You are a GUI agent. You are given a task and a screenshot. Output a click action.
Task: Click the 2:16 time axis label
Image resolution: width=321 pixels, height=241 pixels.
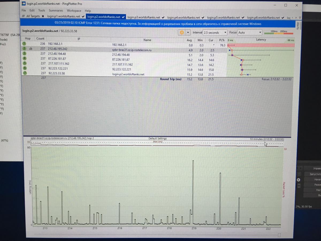pyautogui.click(x=120, y=228)
